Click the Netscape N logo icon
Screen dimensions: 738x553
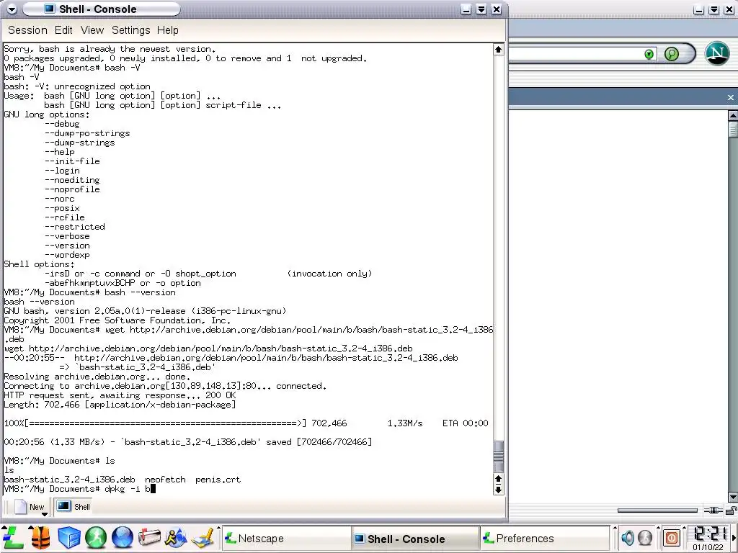coord(717,53)
